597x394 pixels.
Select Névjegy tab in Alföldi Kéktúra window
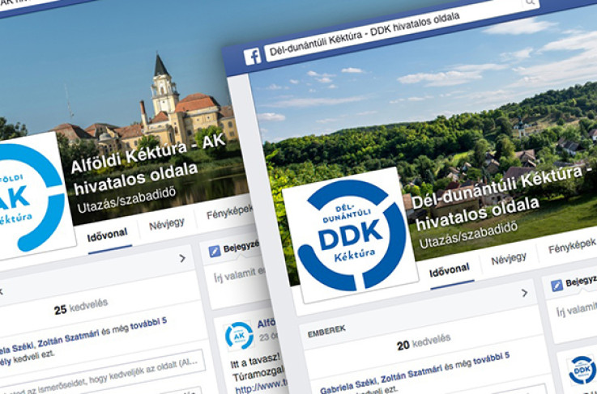(x=167, y=223)
